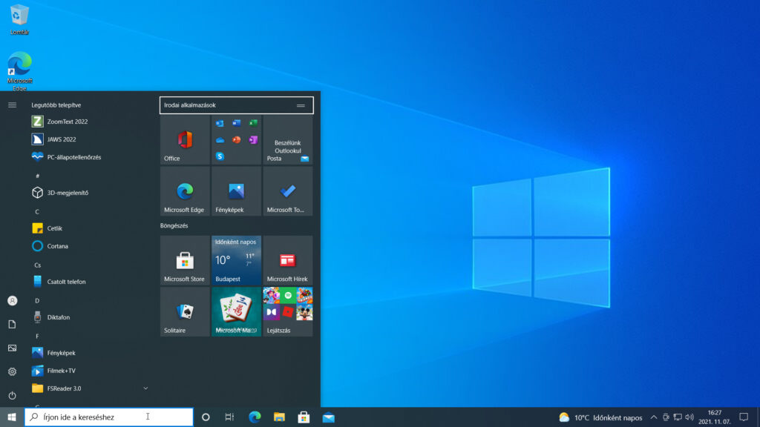Open Diktafon voice recorder
Screen dimensions: 760x427
[90, 317]
